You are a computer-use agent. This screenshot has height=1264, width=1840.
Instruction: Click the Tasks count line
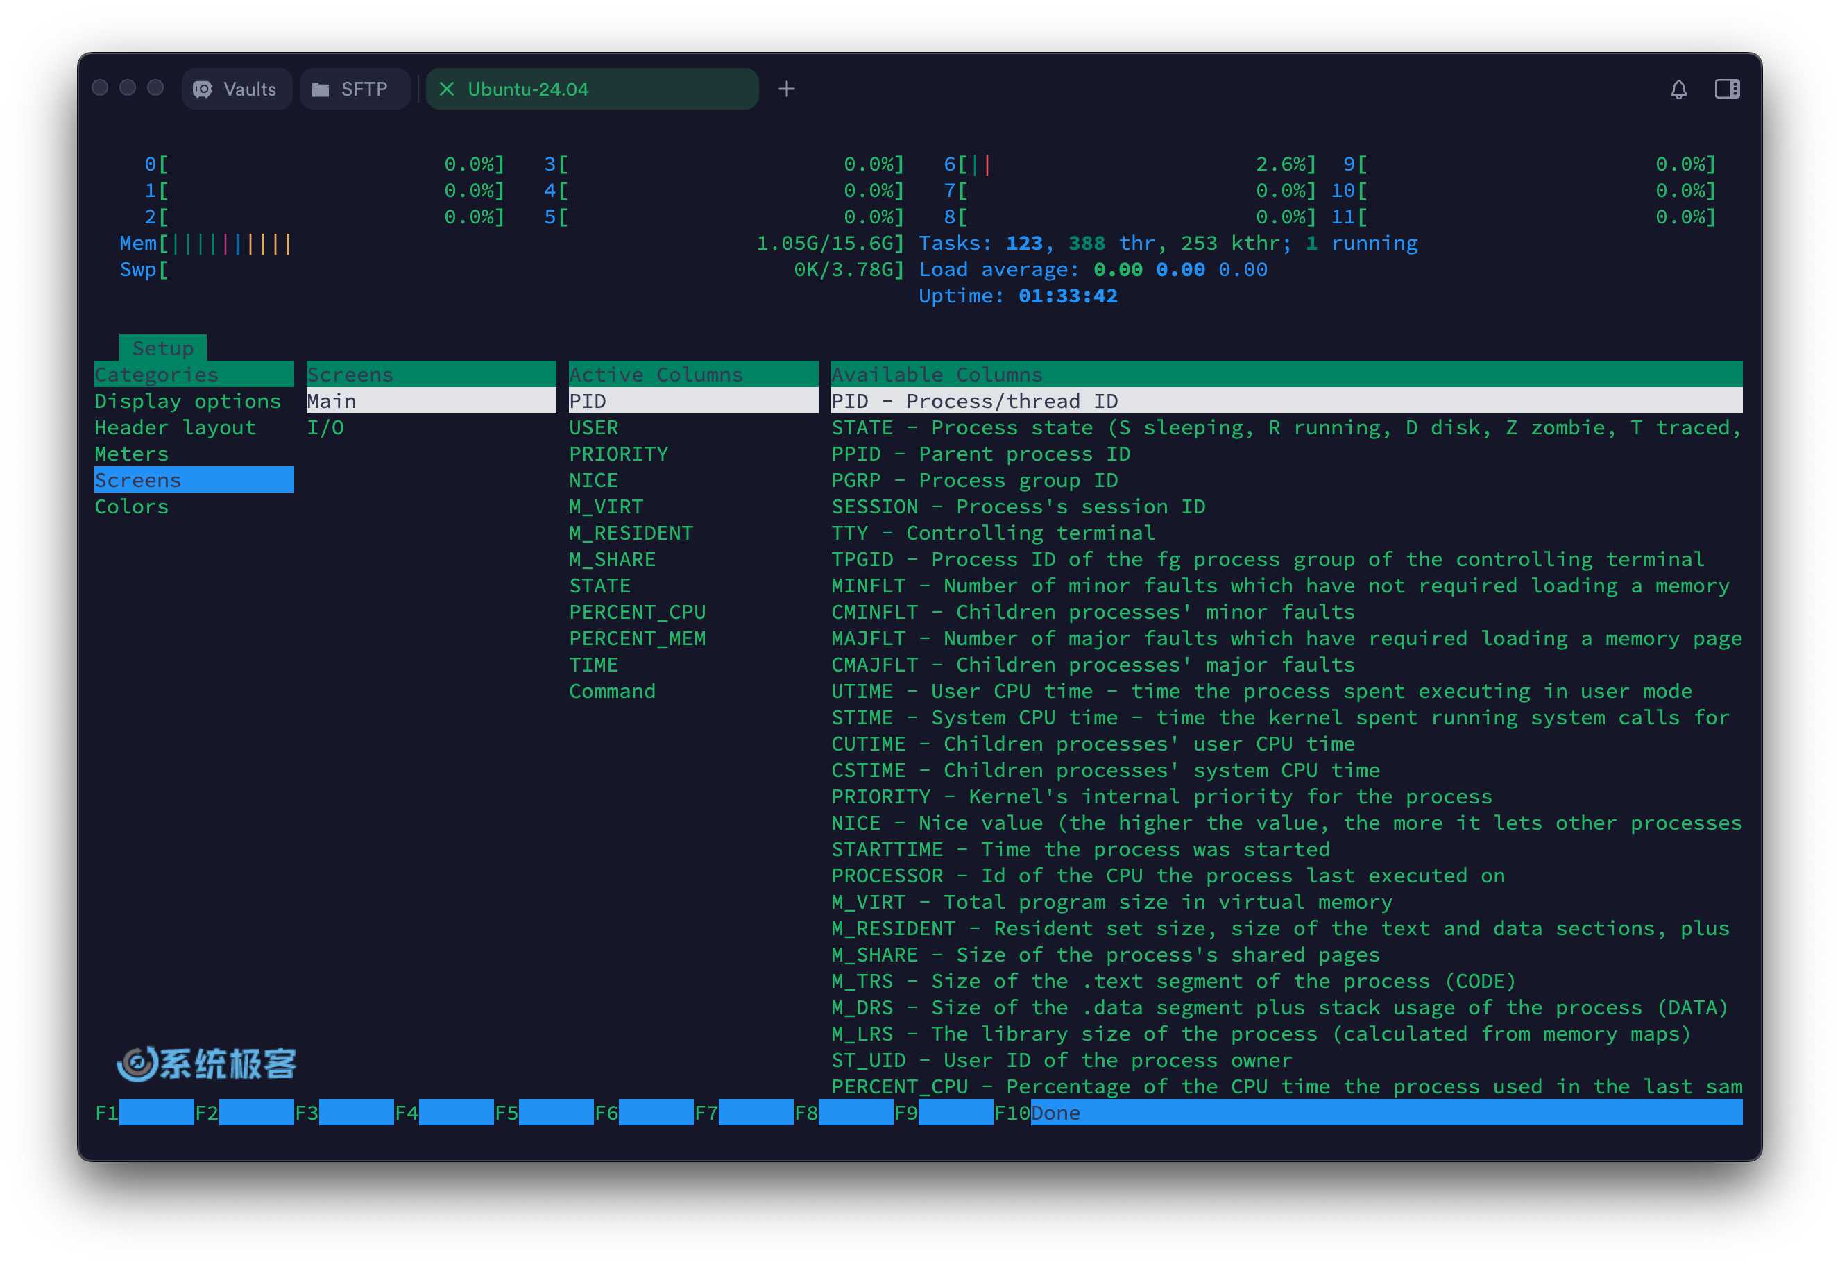(x=1168, y=244)
